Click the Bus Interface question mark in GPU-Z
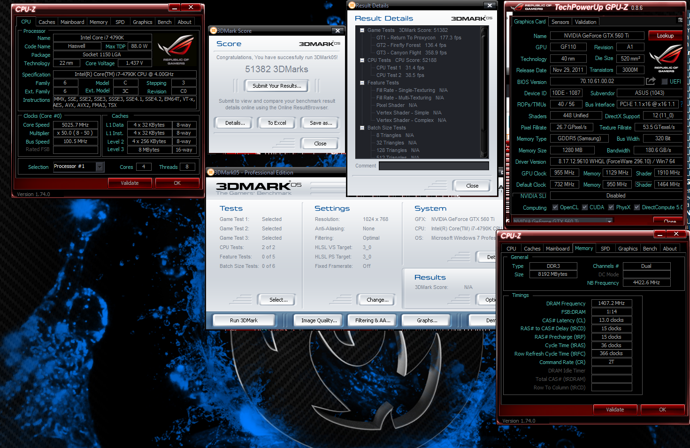Screen dimensions: 690x448 682,104
